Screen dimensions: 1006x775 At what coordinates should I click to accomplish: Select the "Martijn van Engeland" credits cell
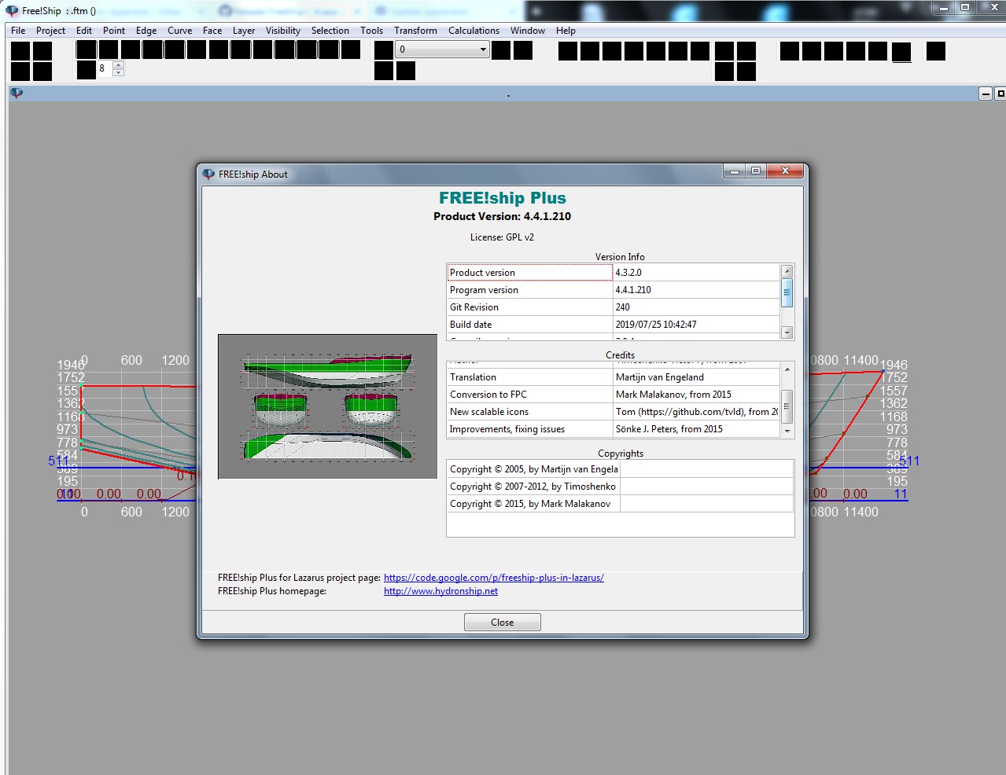tap(697, 377)
